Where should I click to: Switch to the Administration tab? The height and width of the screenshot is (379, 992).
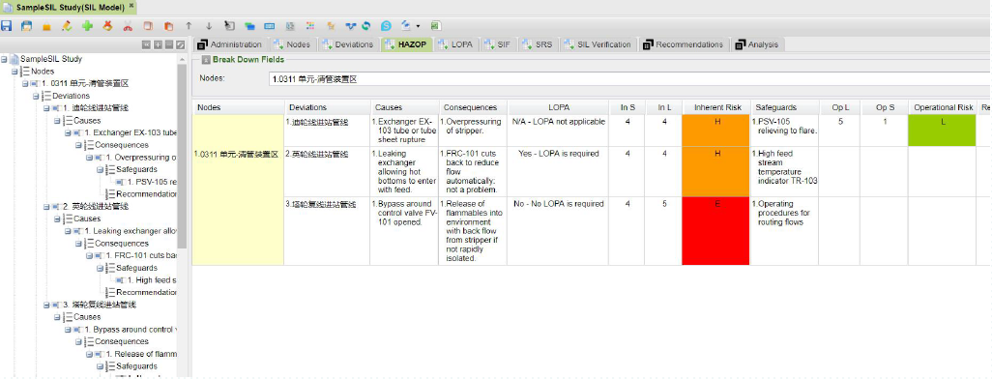tap(229, 44)
